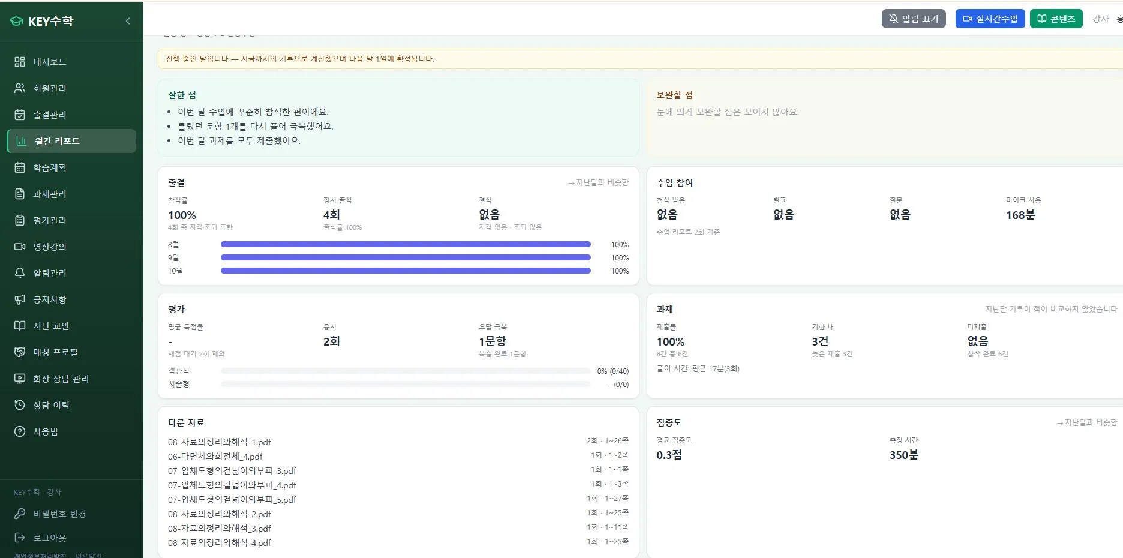This screenshot has height=558, width=1123.
Task: Collapse the sidebar with the chevron
Action: coord(127,21)
